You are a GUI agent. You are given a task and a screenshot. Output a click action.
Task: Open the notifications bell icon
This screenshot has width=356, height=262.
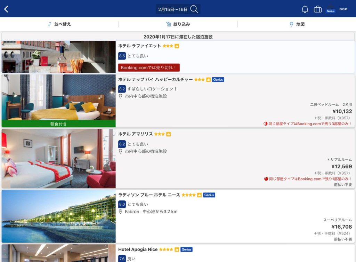pos(305,9)
